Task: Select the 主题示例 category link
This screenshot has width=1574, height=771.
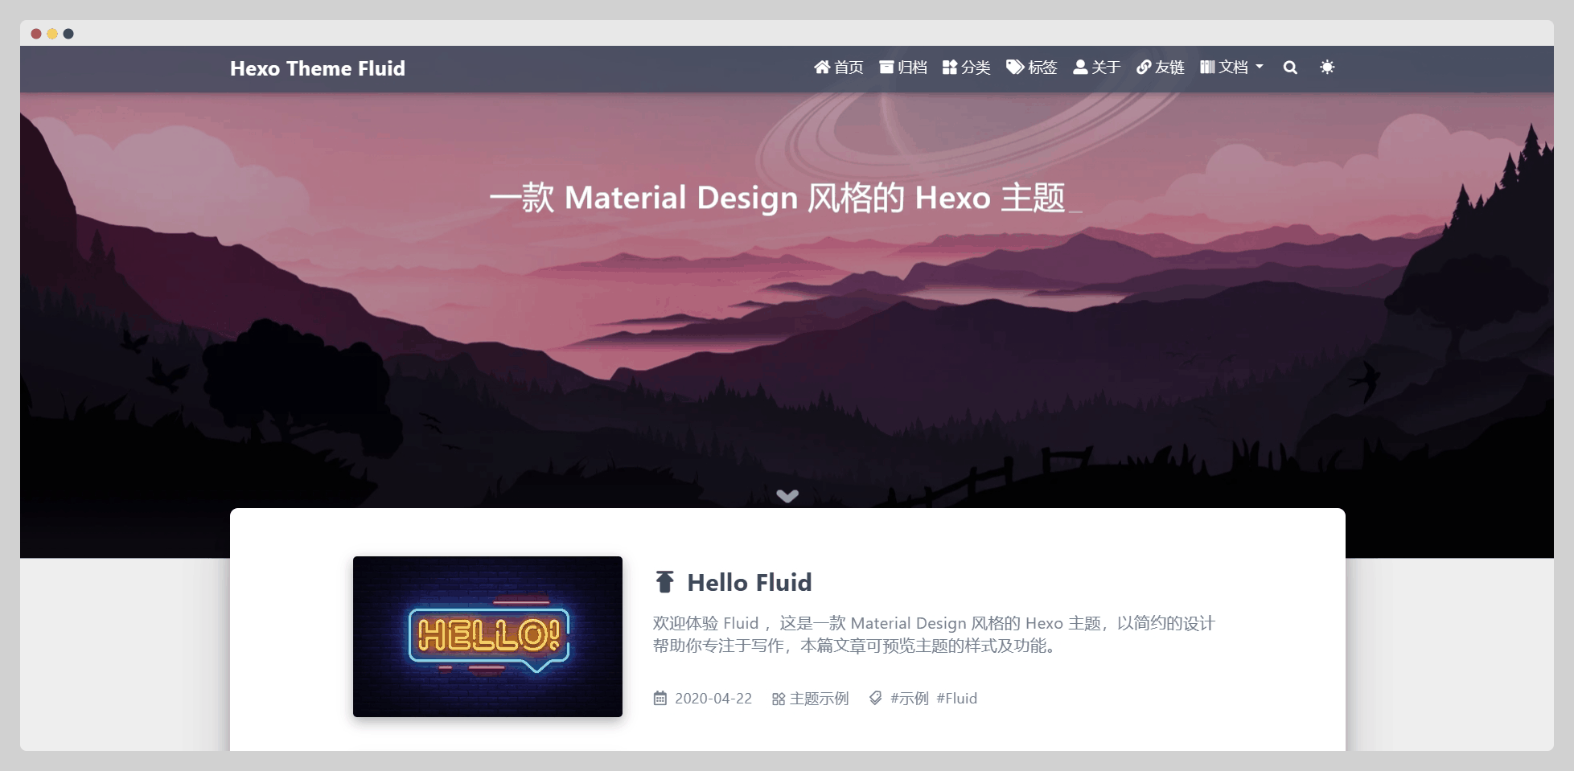Action: [x=819, y=699]
